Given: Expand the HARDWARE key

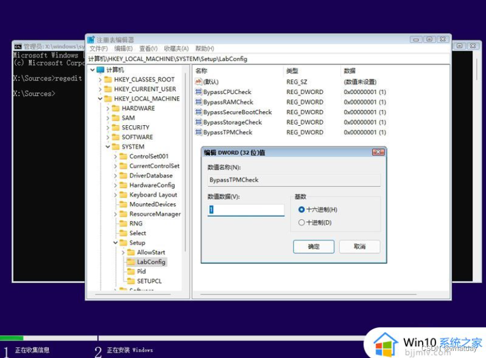Looking at the screenshot, I should (108, 109).
